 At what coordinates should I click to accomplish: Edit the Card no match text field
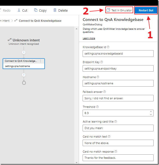click(x=118, y=143)
